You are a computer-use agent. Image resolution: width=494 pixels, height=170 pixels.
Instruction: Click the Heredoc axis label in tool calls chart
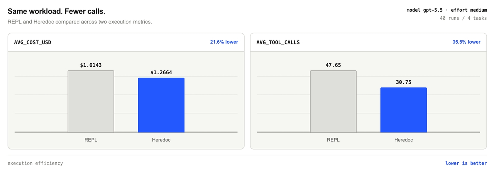point(404,140)
